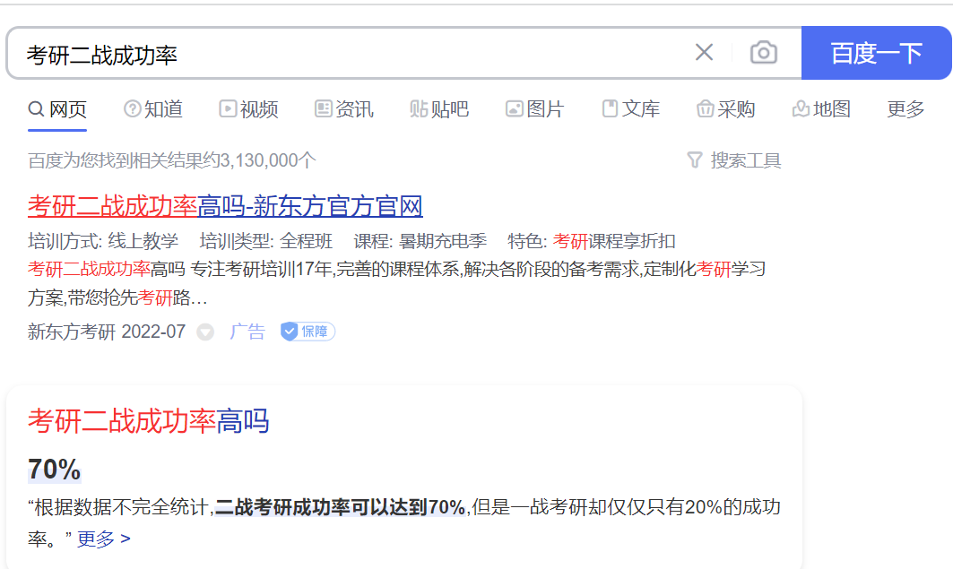953x569 pixels.
Task: Switch to the 贴吧 tab
Action: point(438,109)
